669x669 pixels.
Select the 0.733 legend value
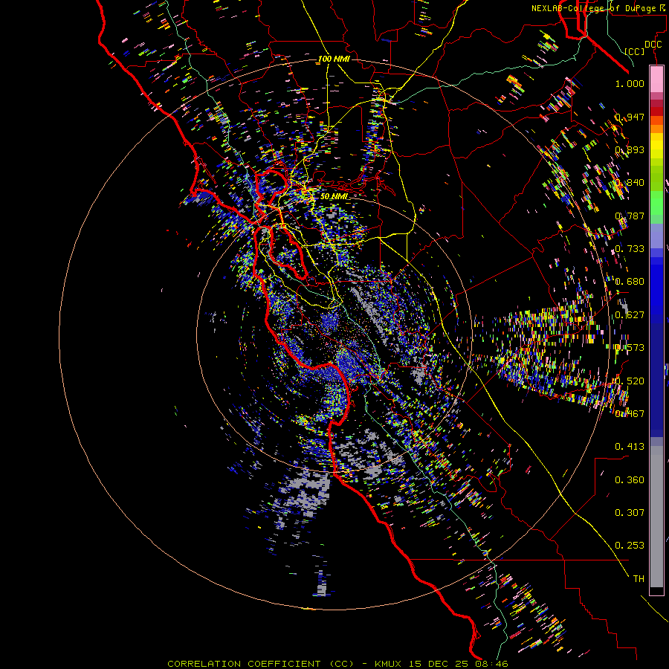(630, 249)
